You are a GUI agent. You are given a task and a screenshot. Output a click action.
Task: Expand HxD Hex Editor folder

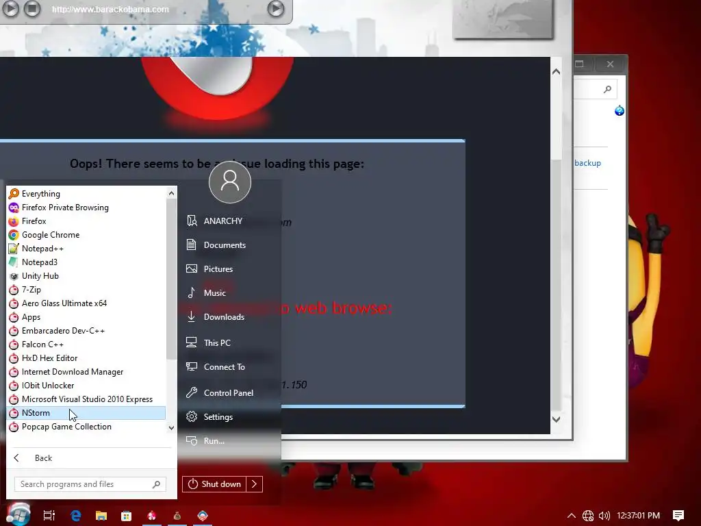(x=86, y=358)
